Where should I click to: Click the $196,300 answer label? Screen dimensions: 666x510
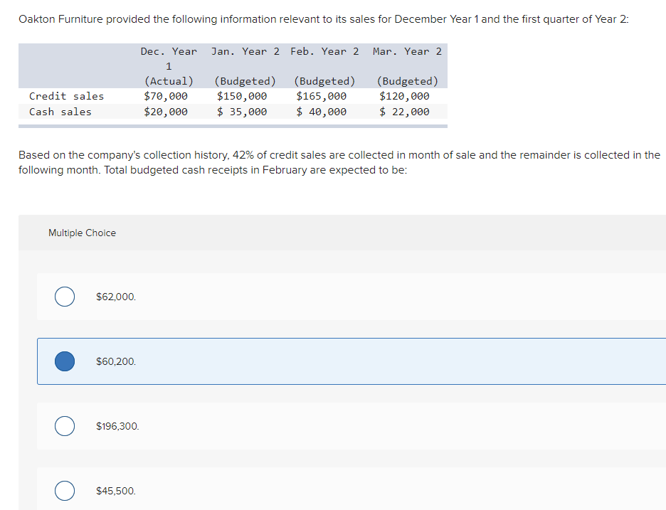click(117, 426)
